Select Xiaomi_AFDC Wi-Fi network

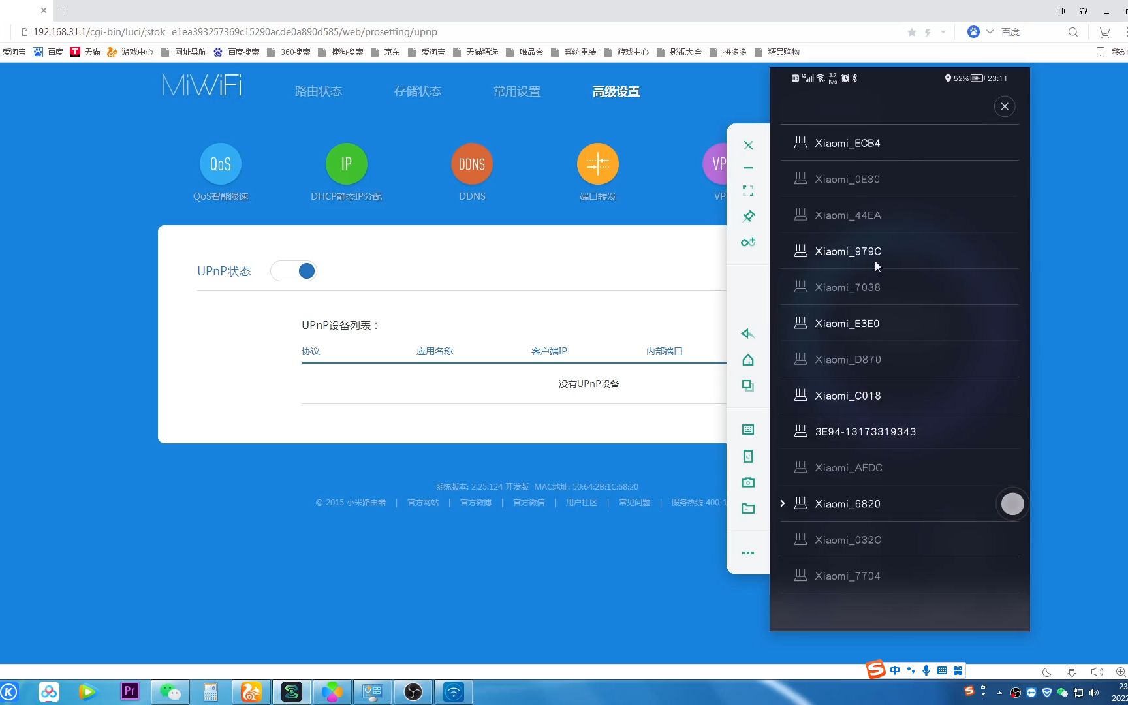point(900,467)
